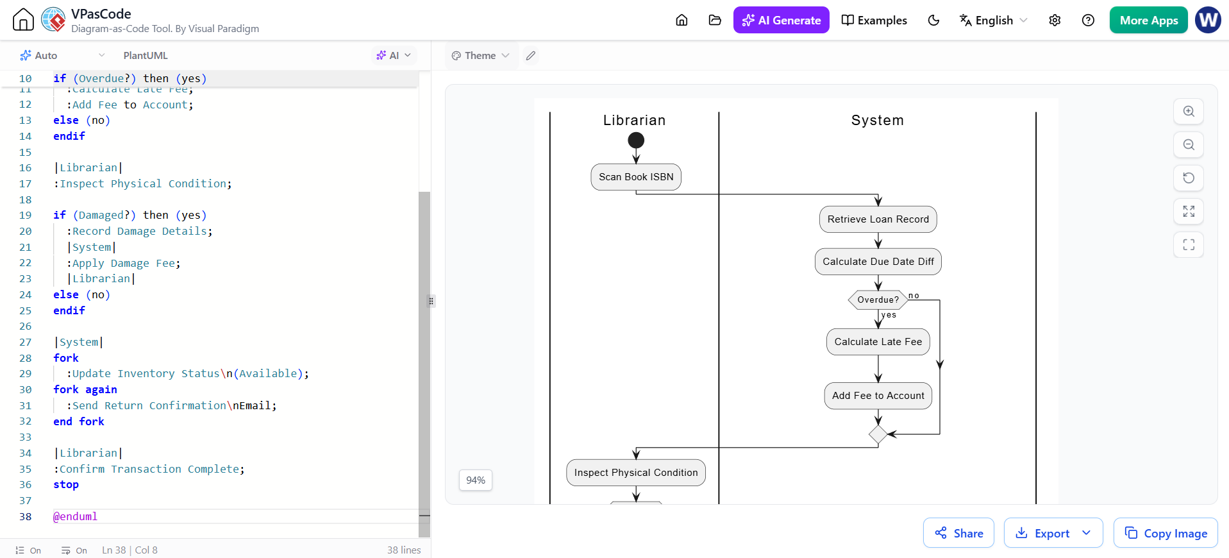Image resolution: width=1229 pixels, height=558 pixels.
Task: Click the Librarian swimlane header
Action: coord(634,120)
